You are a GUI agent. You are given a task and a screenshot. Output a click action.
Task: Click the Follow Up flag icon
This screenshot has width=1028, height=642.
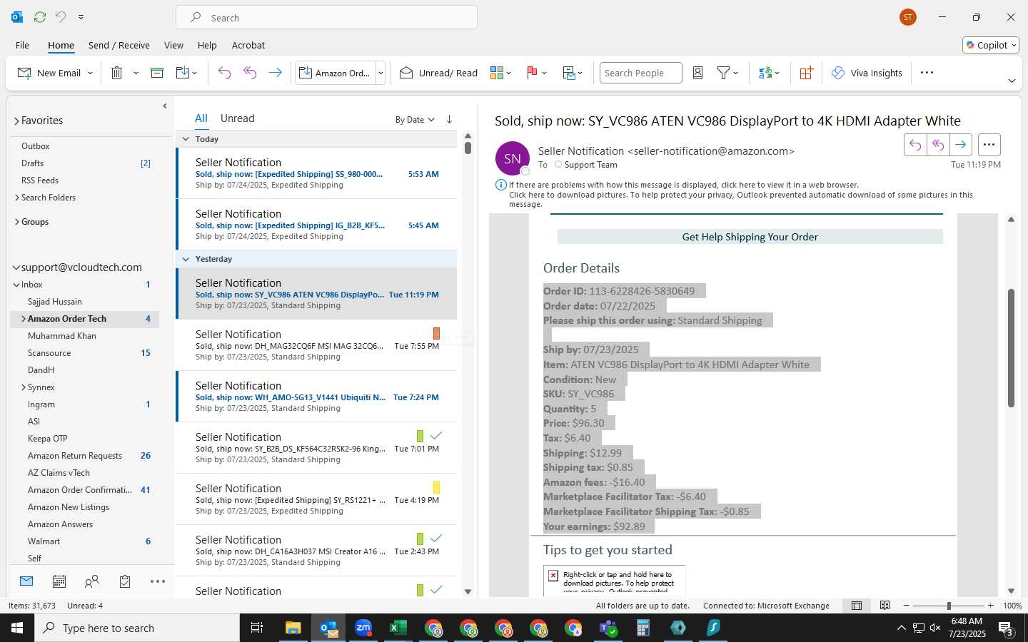(532, 73)
